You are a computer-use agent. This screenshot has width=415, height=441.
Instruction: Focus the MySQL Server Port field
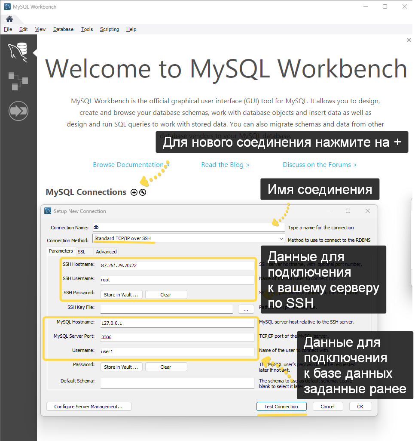coord(177,337)
